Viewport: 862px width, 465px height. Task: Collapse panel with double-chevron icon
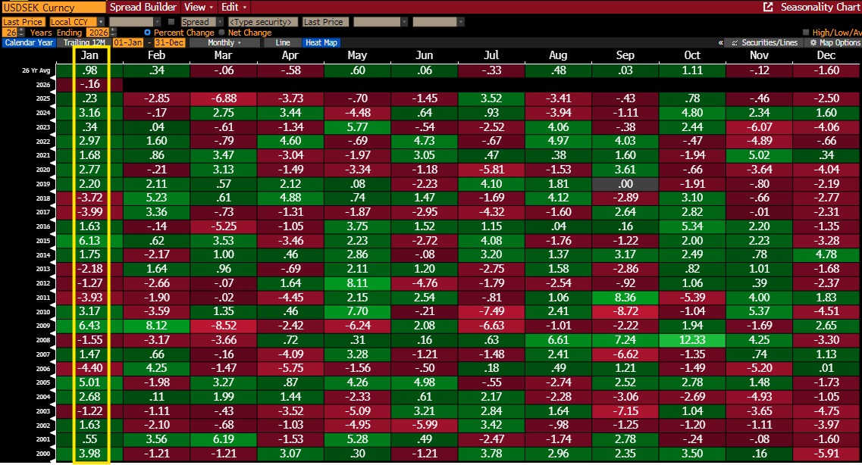[720, 43]
